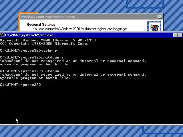The image size is (183, 137).
Task: Click the cmd.exe title bar text
Action: tap(29, 35)
